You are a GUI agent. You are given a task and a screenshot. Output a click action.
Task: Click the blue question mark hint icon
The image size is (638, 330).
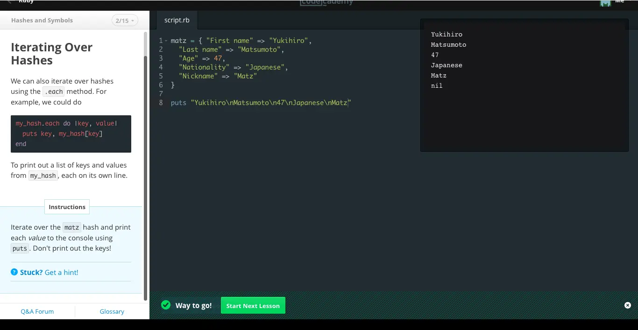14,272
